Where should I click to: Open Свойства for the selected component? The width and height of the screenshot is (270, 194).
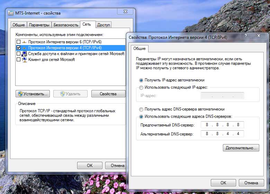[108, 94]
